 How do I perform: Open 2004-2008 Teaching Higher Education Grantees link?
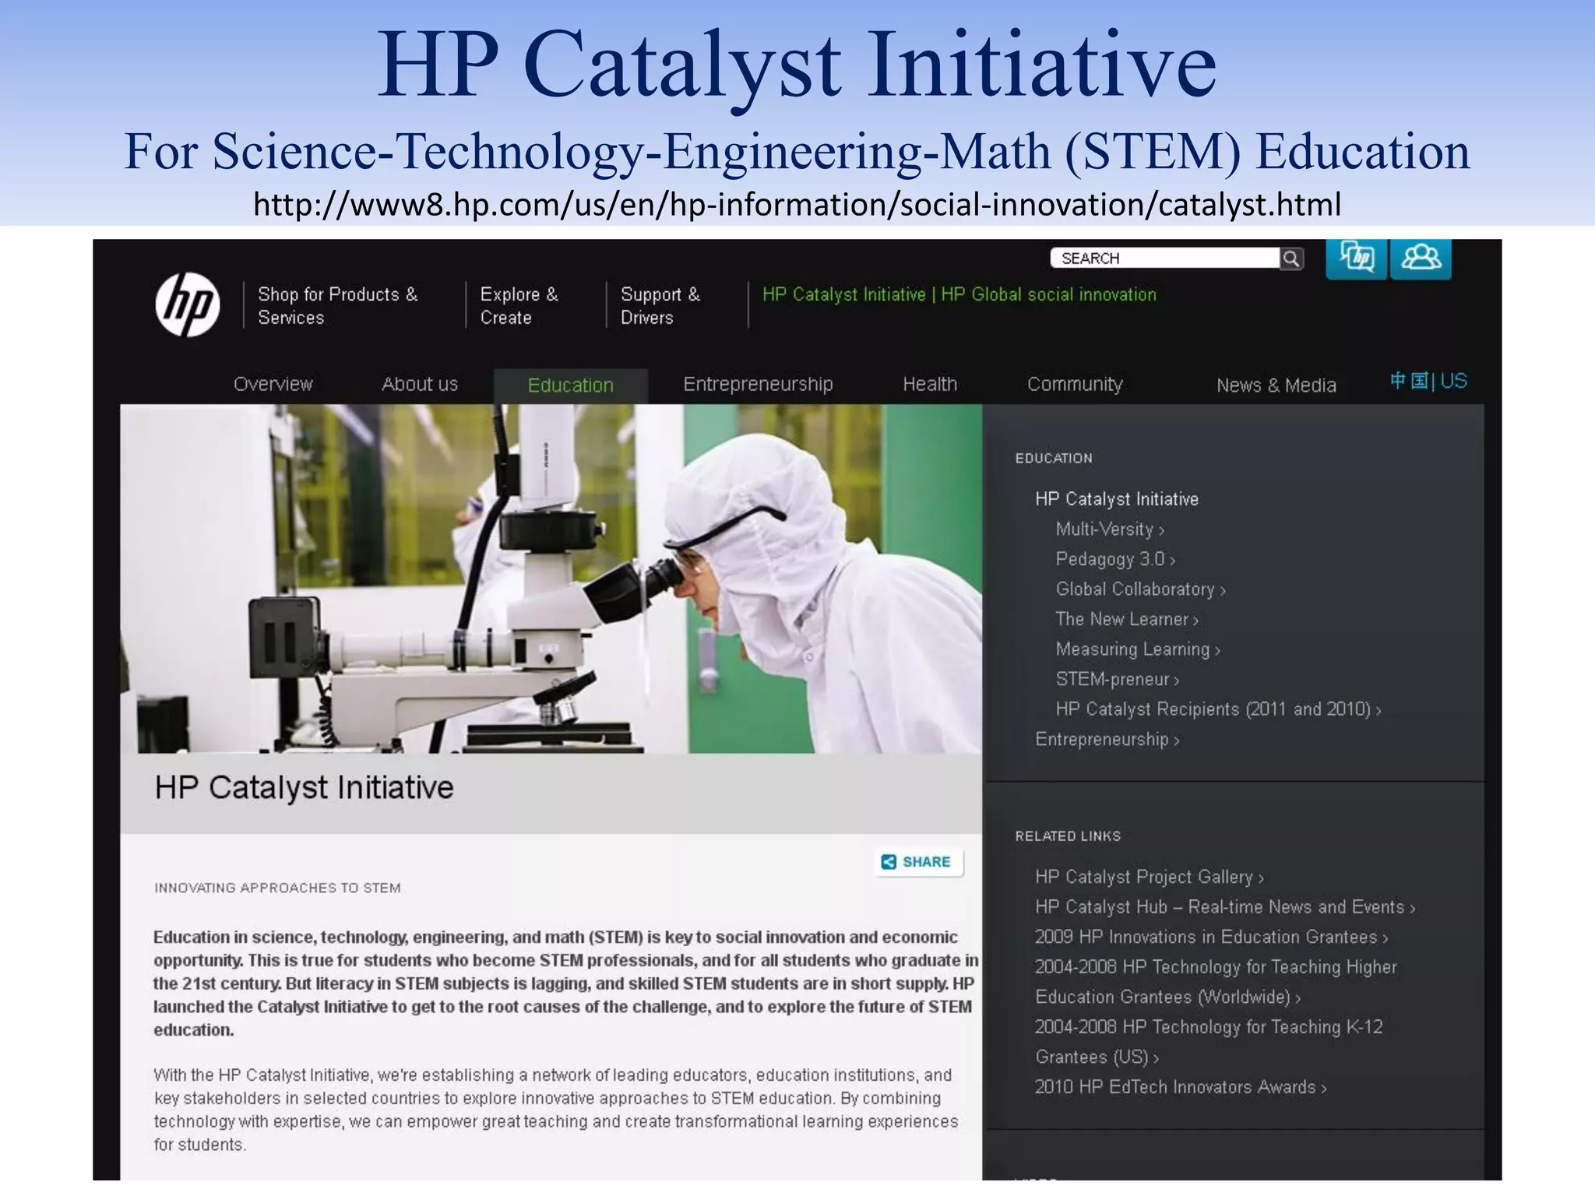(x=1216, y=982)
